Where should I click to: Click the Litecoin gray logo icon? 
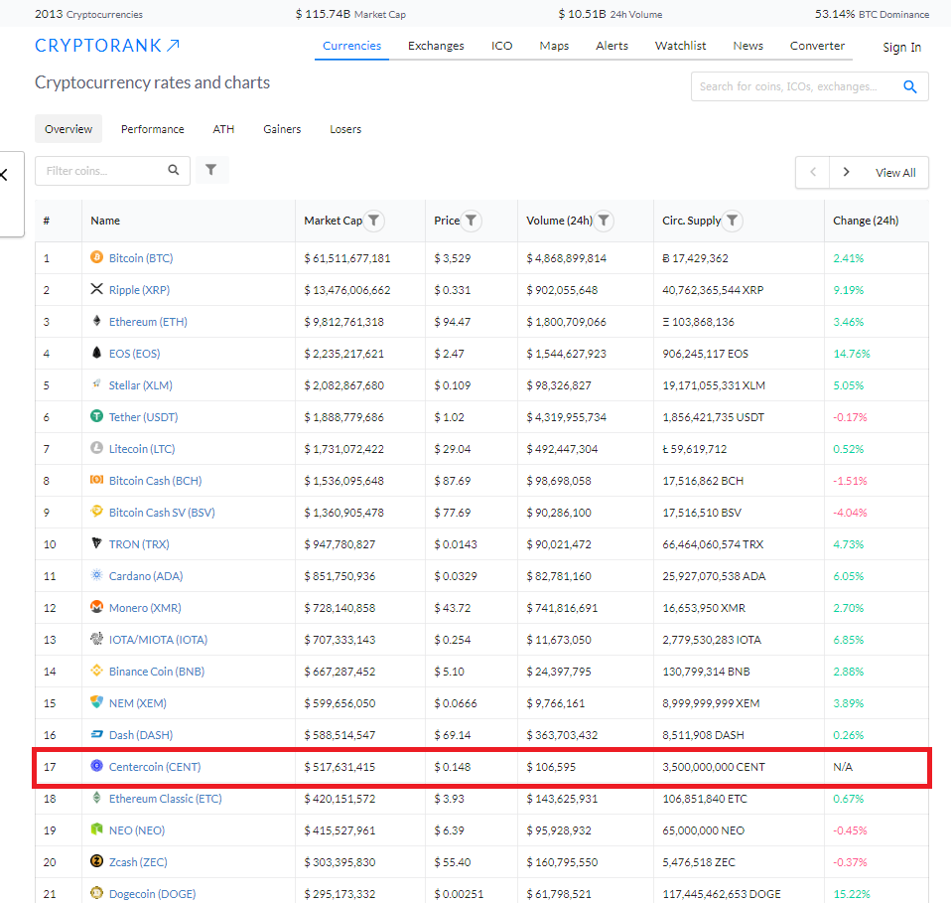(96, 448)
